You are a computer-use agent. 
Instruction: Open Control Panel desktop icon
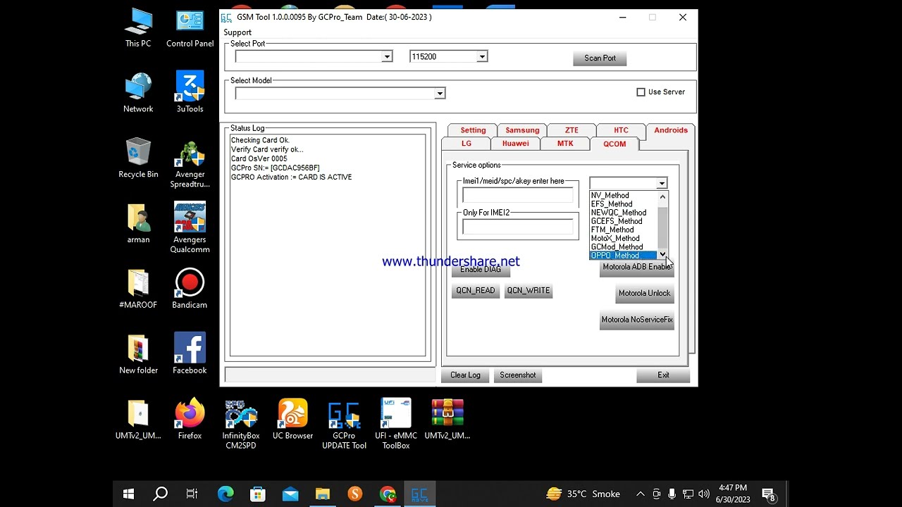[x=190, y=28]
